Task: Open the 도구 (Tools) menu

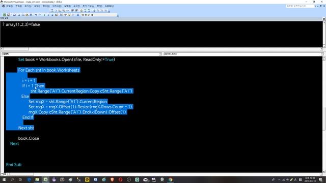Action: click(x=76, y=6)
